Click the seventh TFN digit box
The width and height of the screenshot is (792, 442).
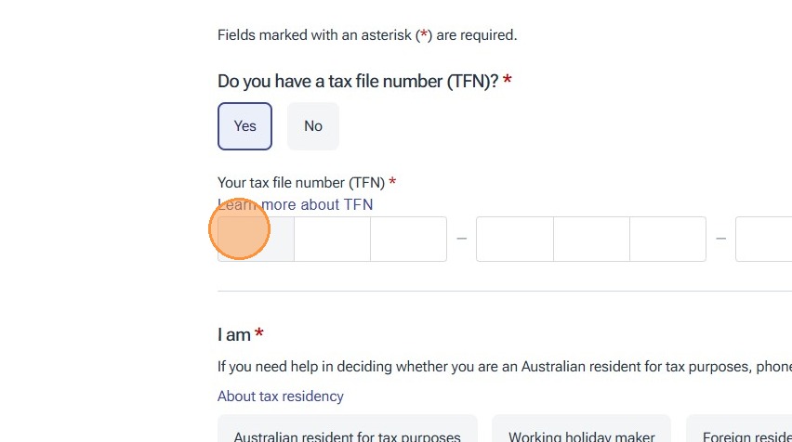763,239
